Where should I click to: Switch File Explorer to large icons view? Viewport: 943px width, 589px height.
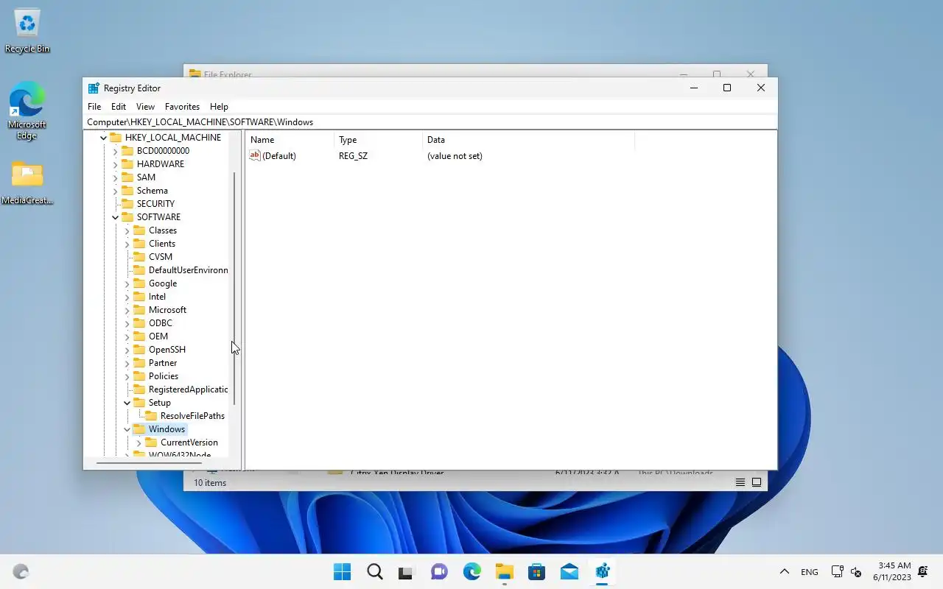click(x=757, y=483)
